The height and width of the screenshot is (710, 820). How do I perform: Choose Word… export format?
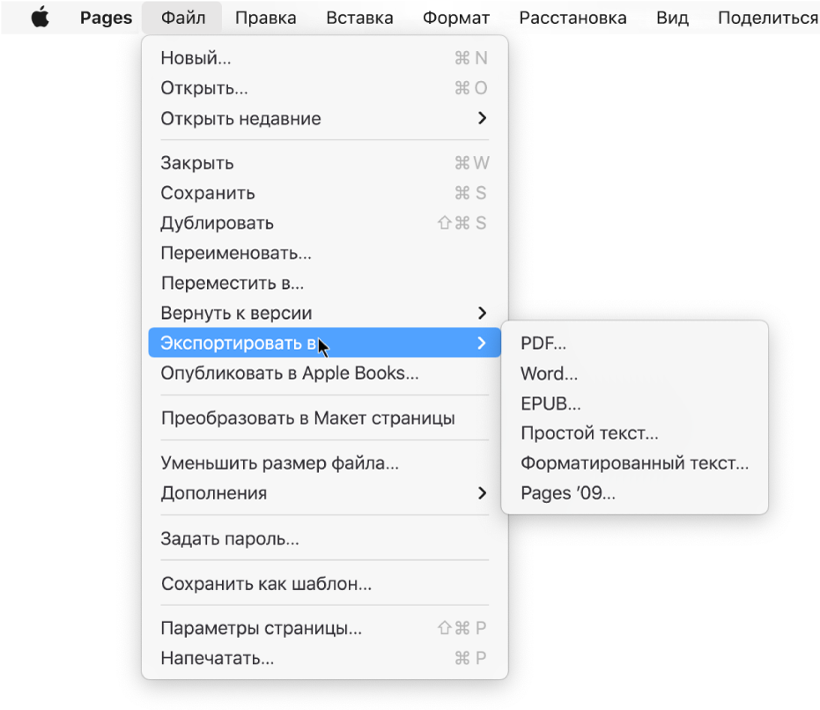pos(549,373)
